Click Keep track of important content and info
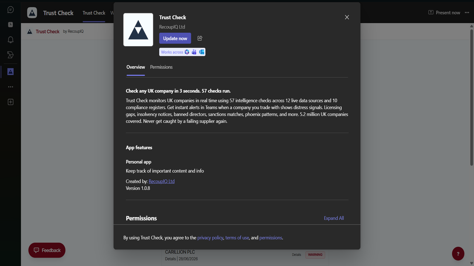This screenshot has width=474, height=266. (165, 171)
